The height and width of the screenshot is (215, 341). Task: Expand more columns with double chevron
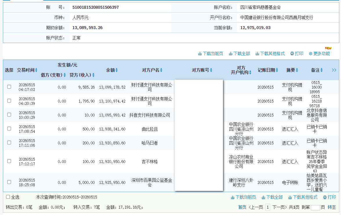coord(334,70)
